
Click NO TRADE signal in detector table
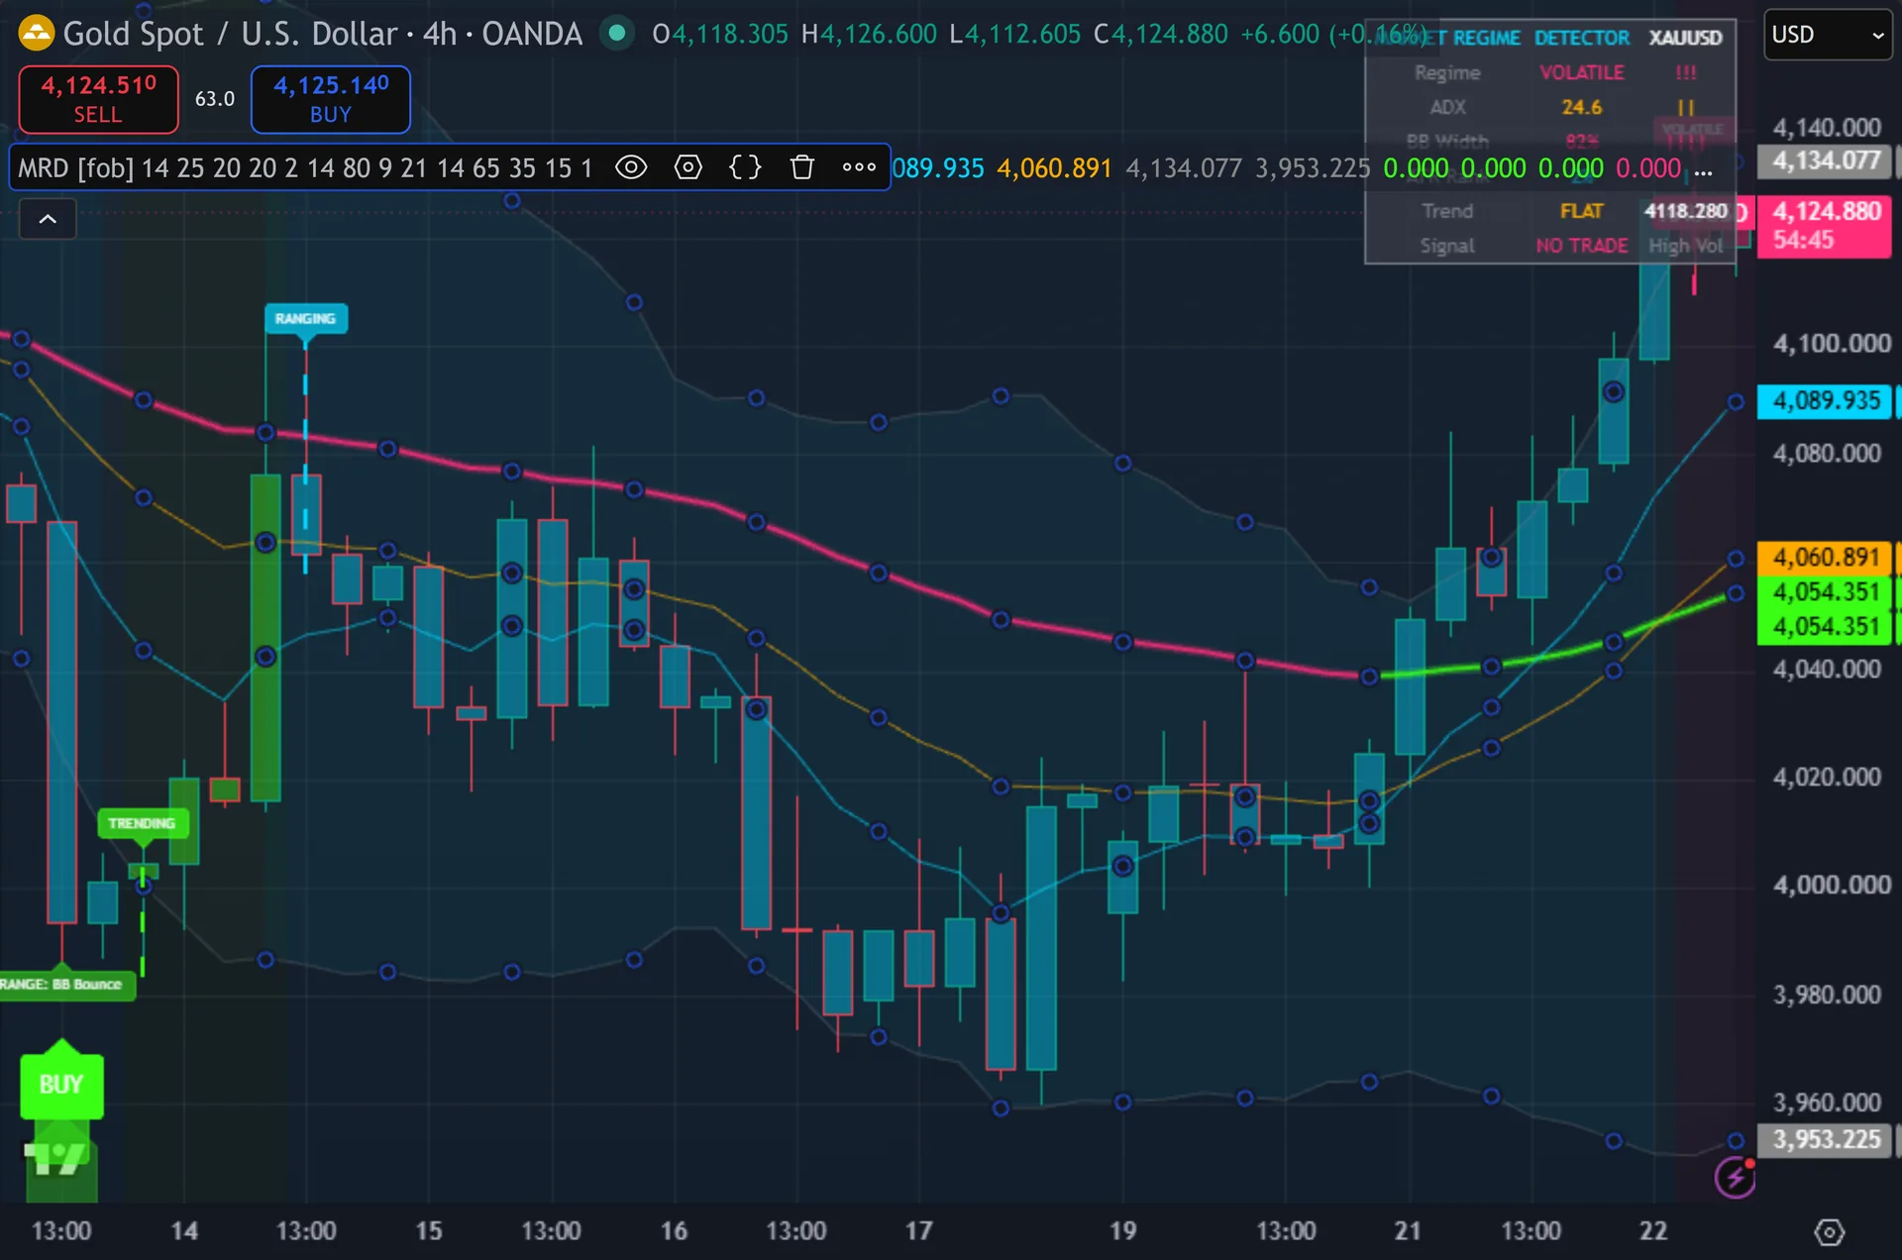pyautogui.click(x=1581, y=246)
